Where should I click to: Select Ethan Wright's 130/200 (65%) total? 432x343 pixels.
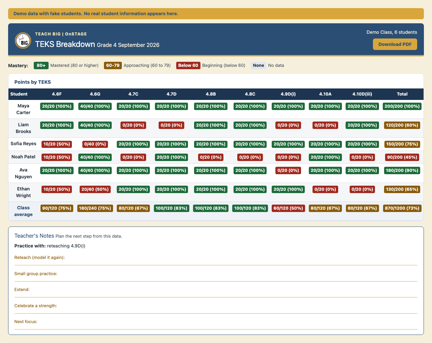pos(402,189)
